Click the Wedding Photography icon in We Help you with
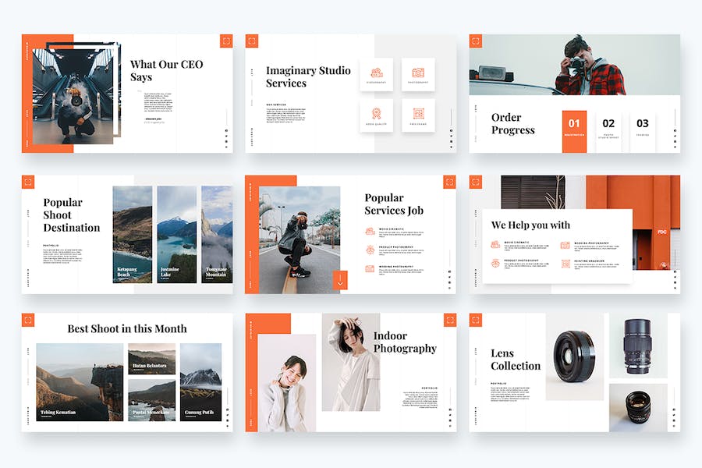The width and height of the screenshot is (702, 468). click(565, 245)
